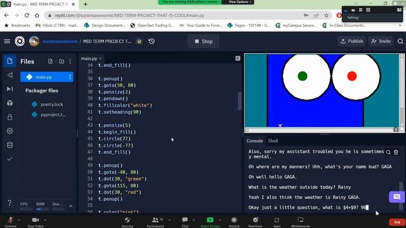Click the console input answer line

[x=308, y=207]
